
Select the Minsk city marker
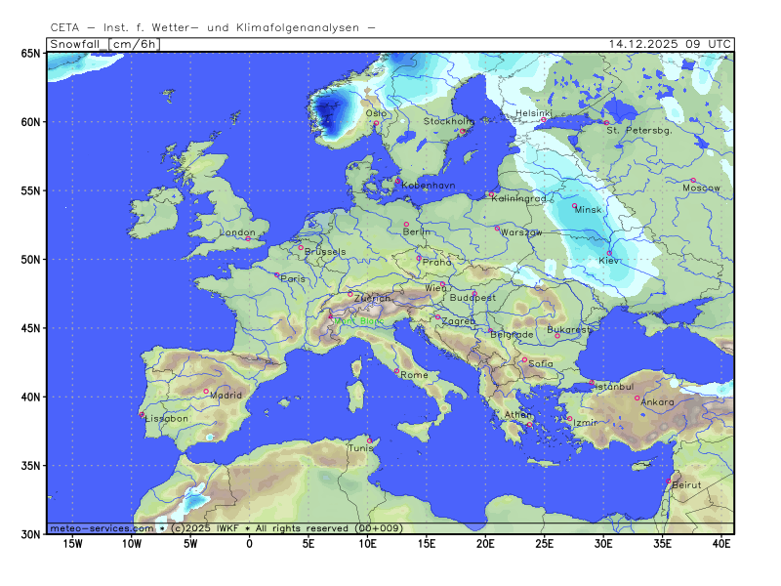[575, 205]
